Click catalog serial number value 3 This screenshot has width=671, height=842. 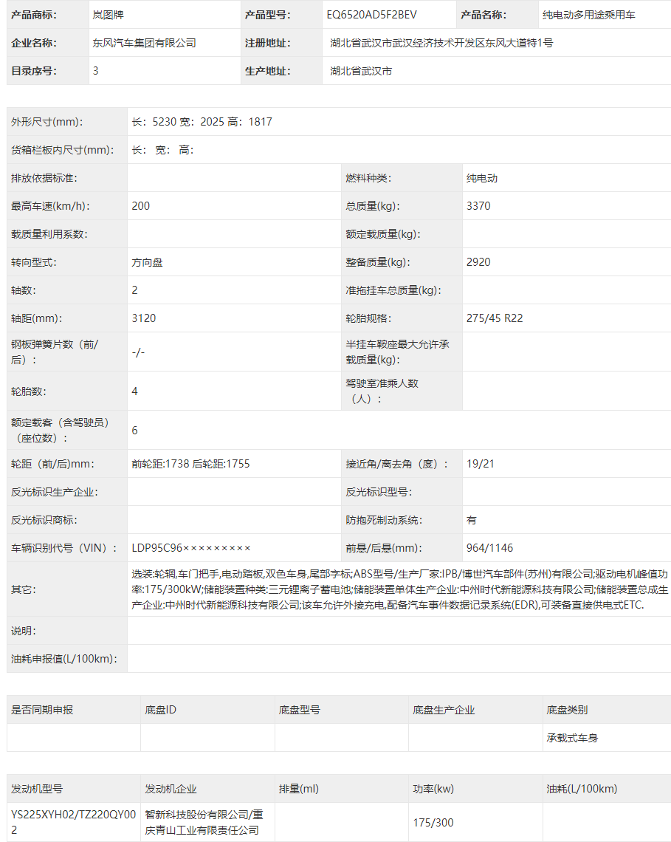[x=95, y=71]
